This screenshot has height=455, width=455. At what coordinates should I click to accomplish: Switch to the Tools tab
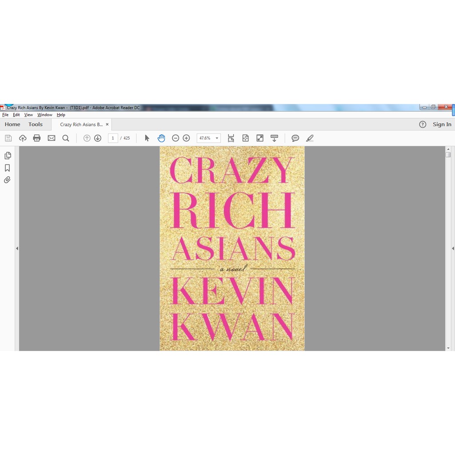pyautogui.click(x=36, y=124)
